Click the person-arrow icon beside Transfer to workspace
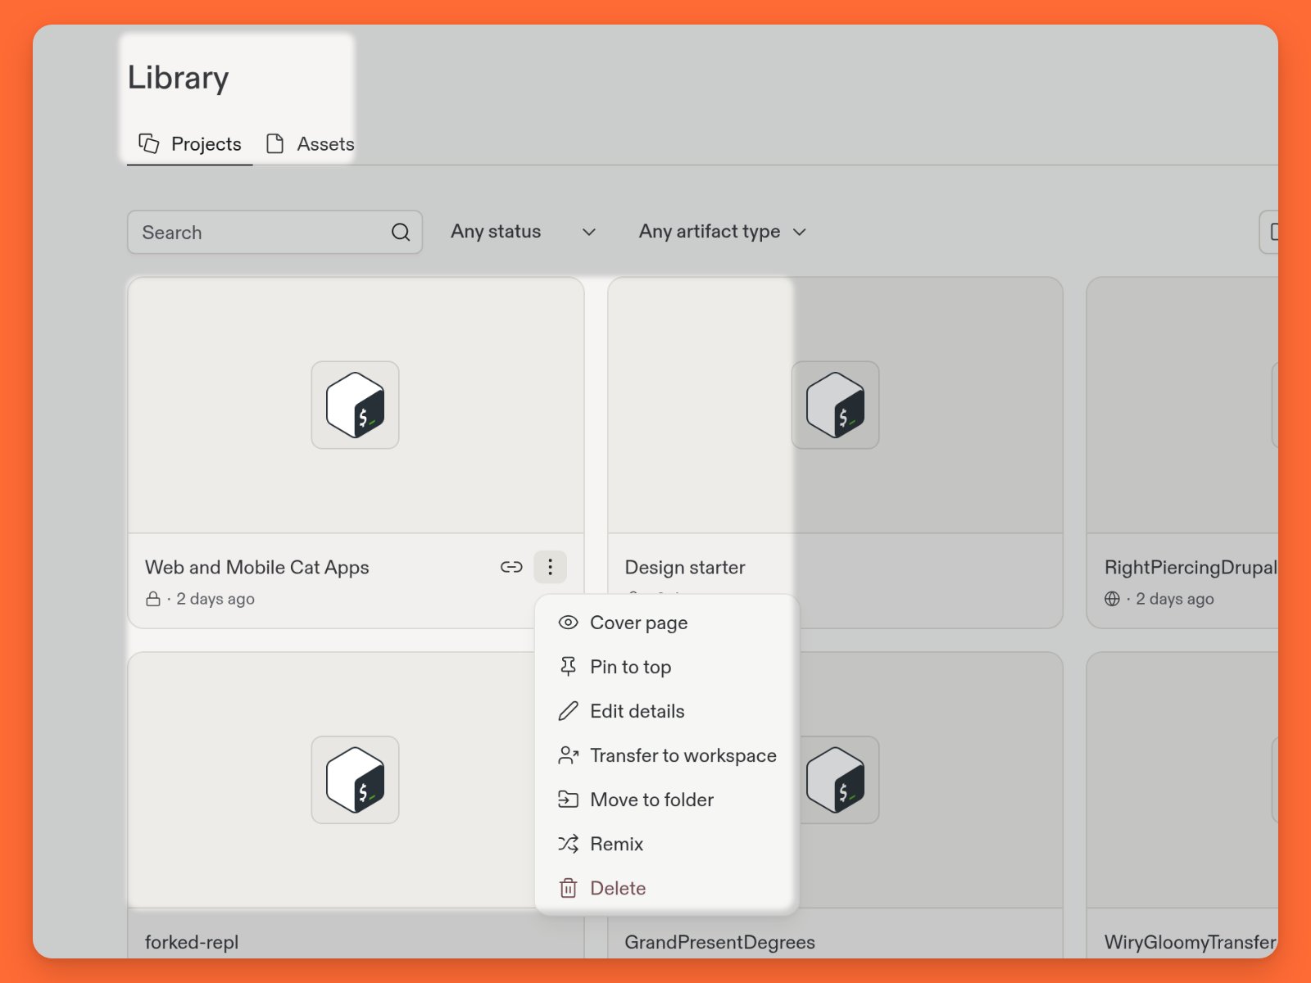 pos(568,755)
